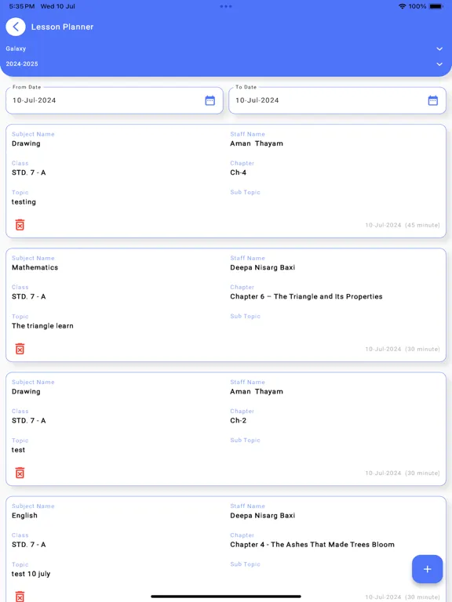Click the Lesson Planner title text
Viewport: 452px width, 602px height.
coord(62,27)
